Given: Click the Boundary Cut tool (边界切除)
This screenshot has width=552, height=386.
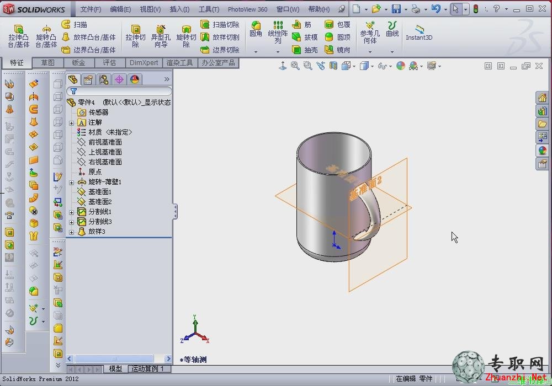Looking at the screenshot, I should point(220,50).
